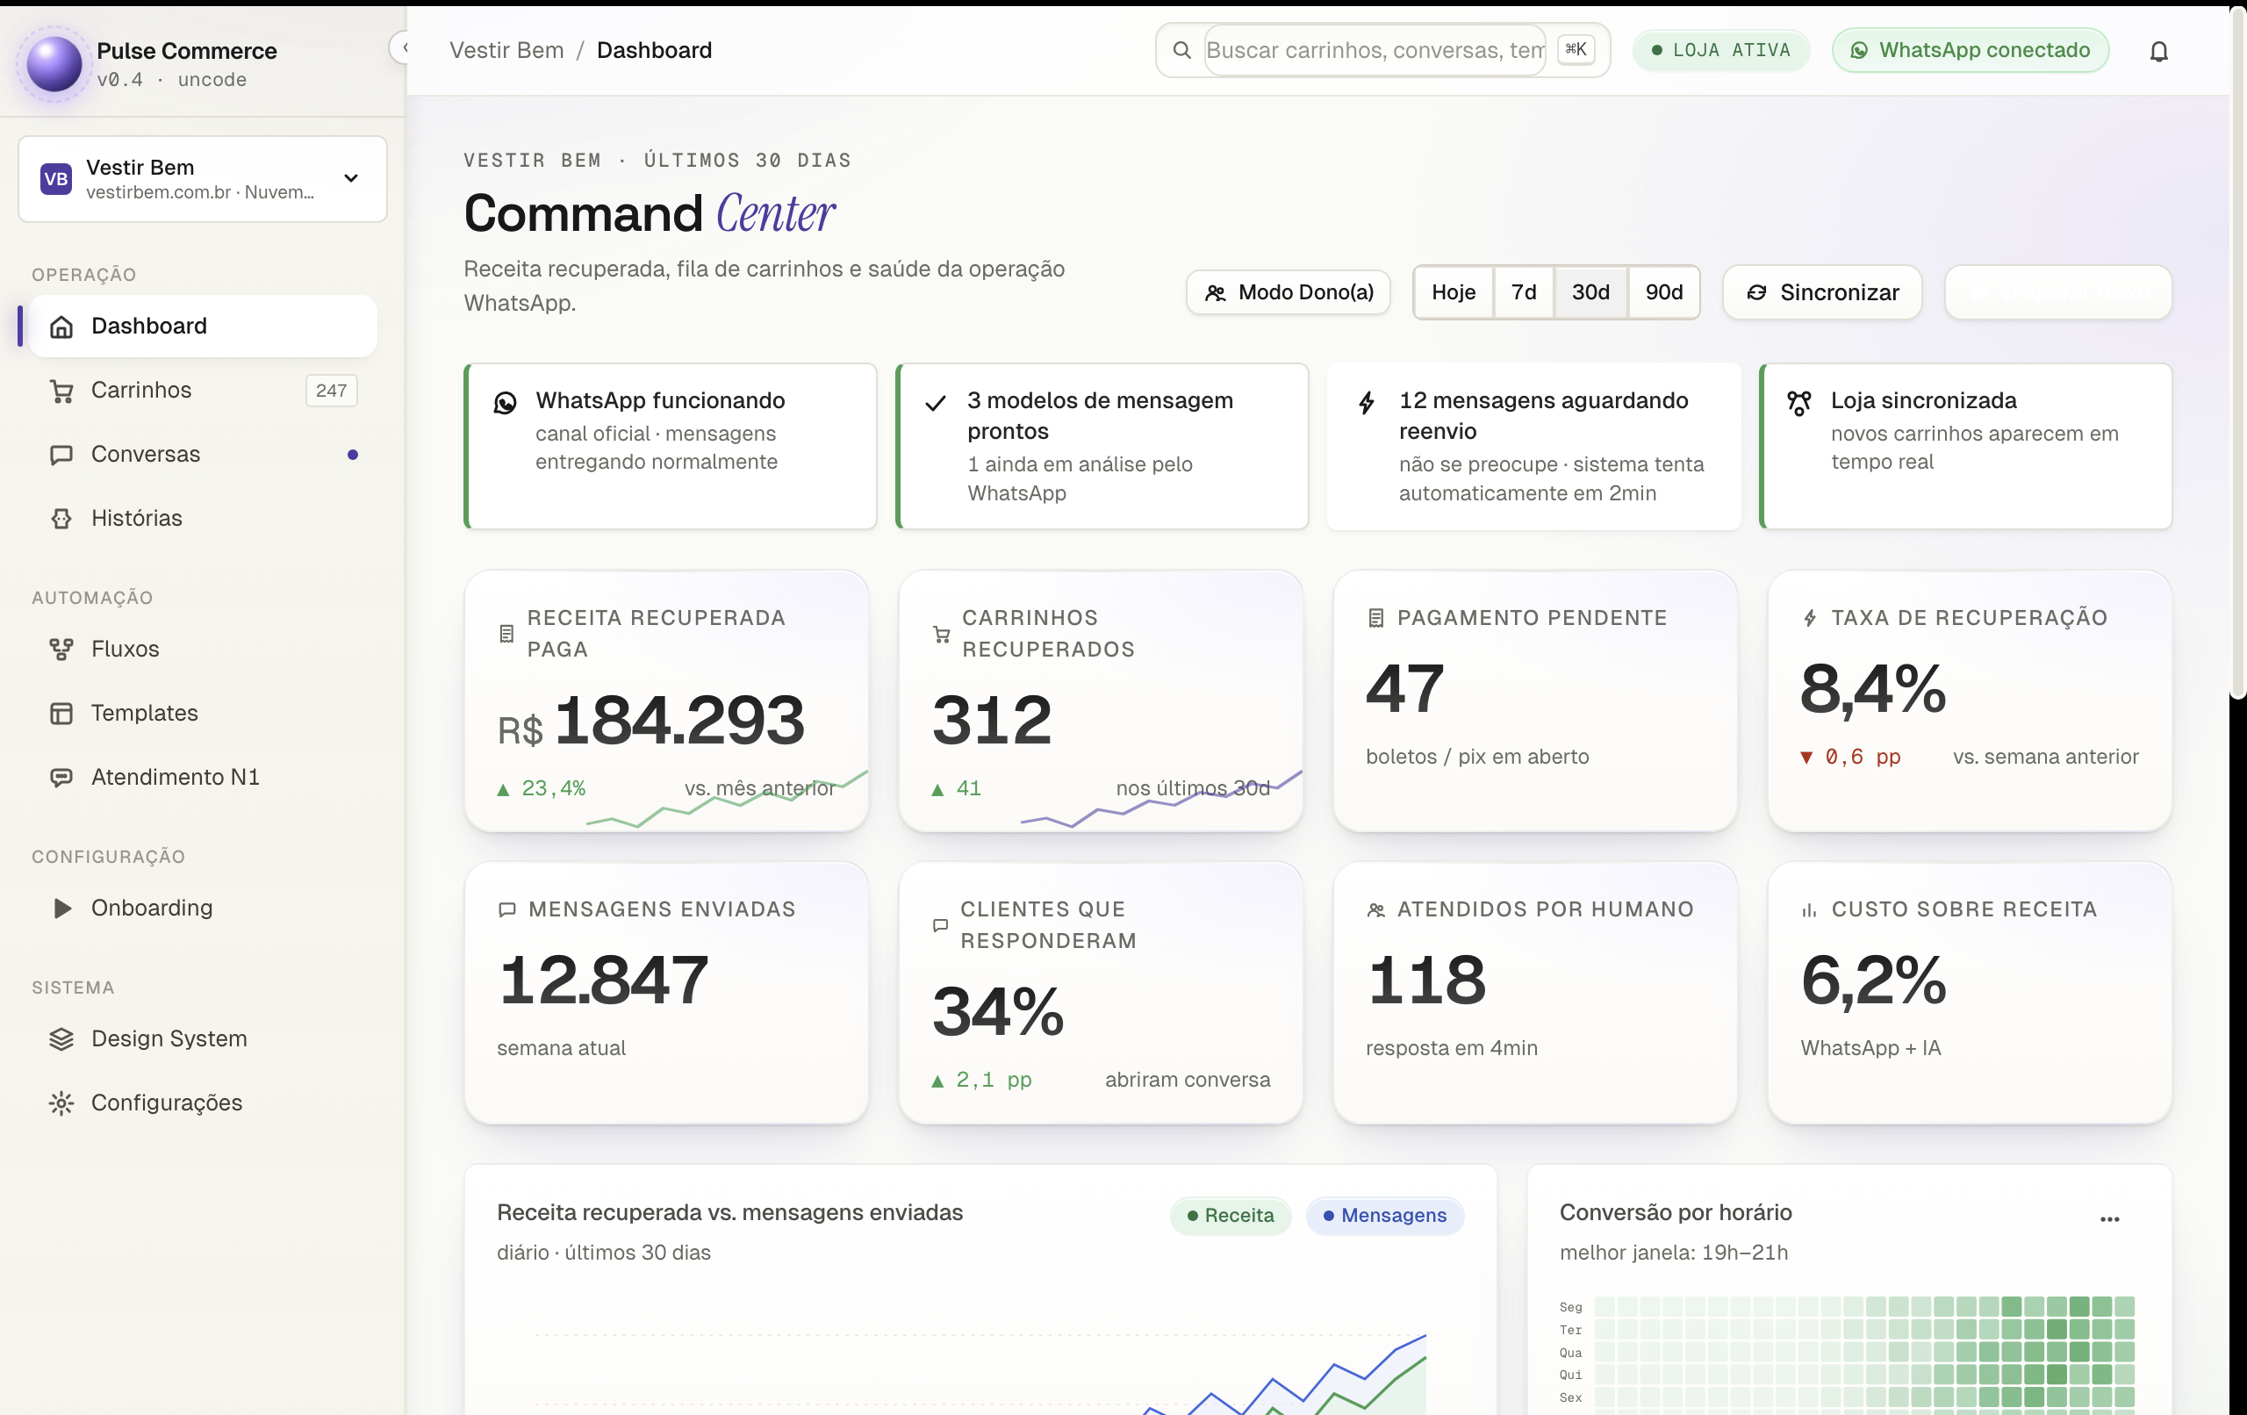Open the notifications bell icon
Viewport: 2247px width, 1415px height.
coord(2158,50)
